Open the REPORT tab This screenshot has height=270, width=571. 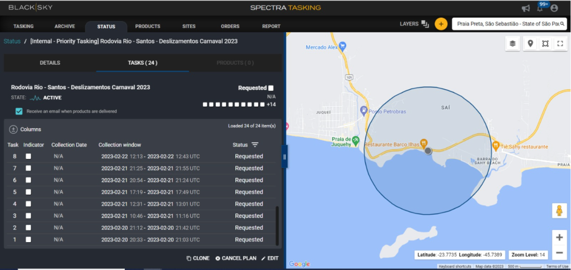pos(272,26)
